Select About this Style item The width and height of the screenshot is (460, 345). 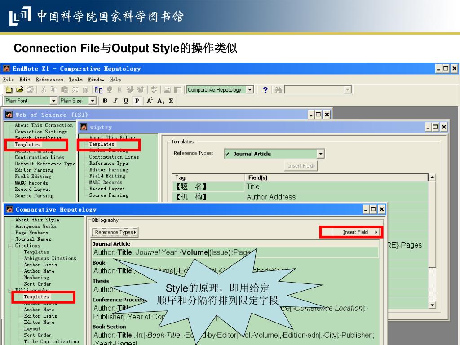pos(37,220)
